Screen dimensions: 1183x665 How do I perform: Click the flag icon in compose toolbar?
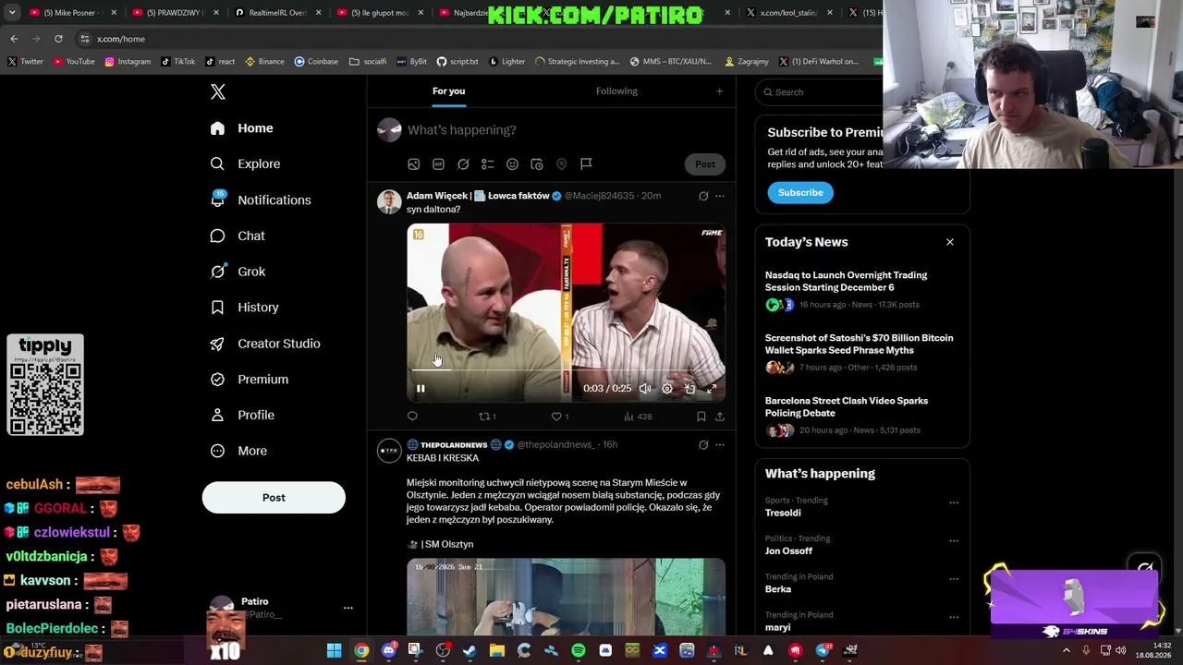pos(586,164)
